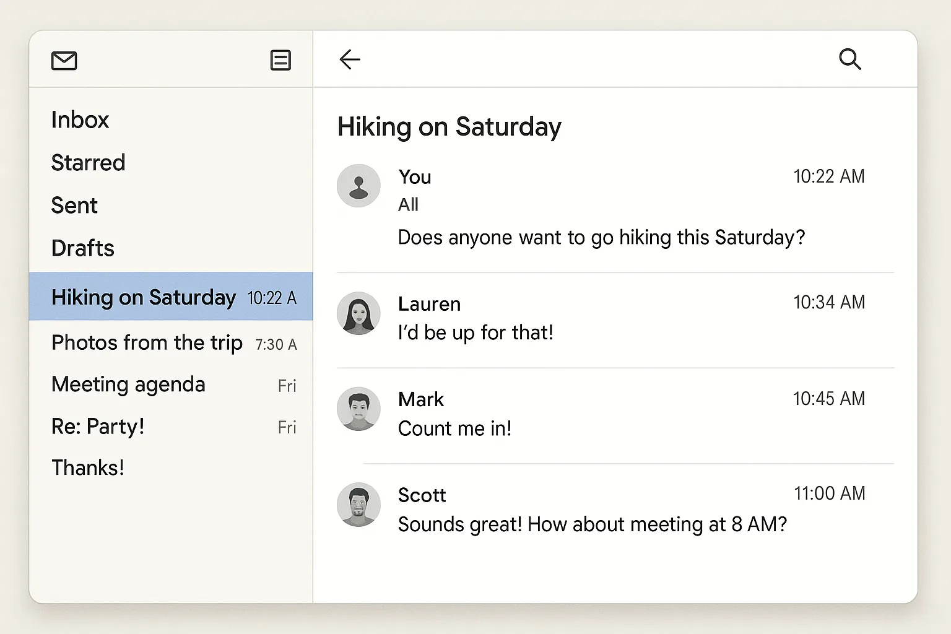951x634 pixels.
Task: Click the You sender avatar
Action: [x=358, y=186]
